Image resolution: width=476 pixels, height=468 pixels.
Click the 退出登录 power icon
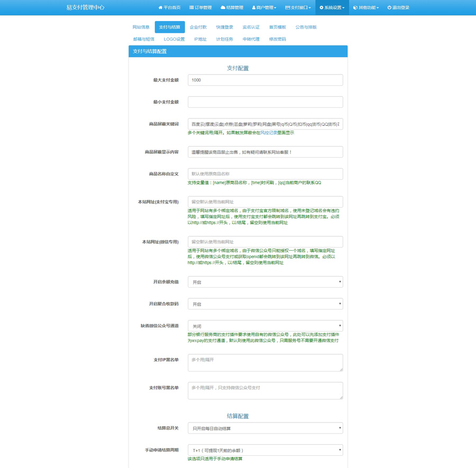[x=389, y=8]
